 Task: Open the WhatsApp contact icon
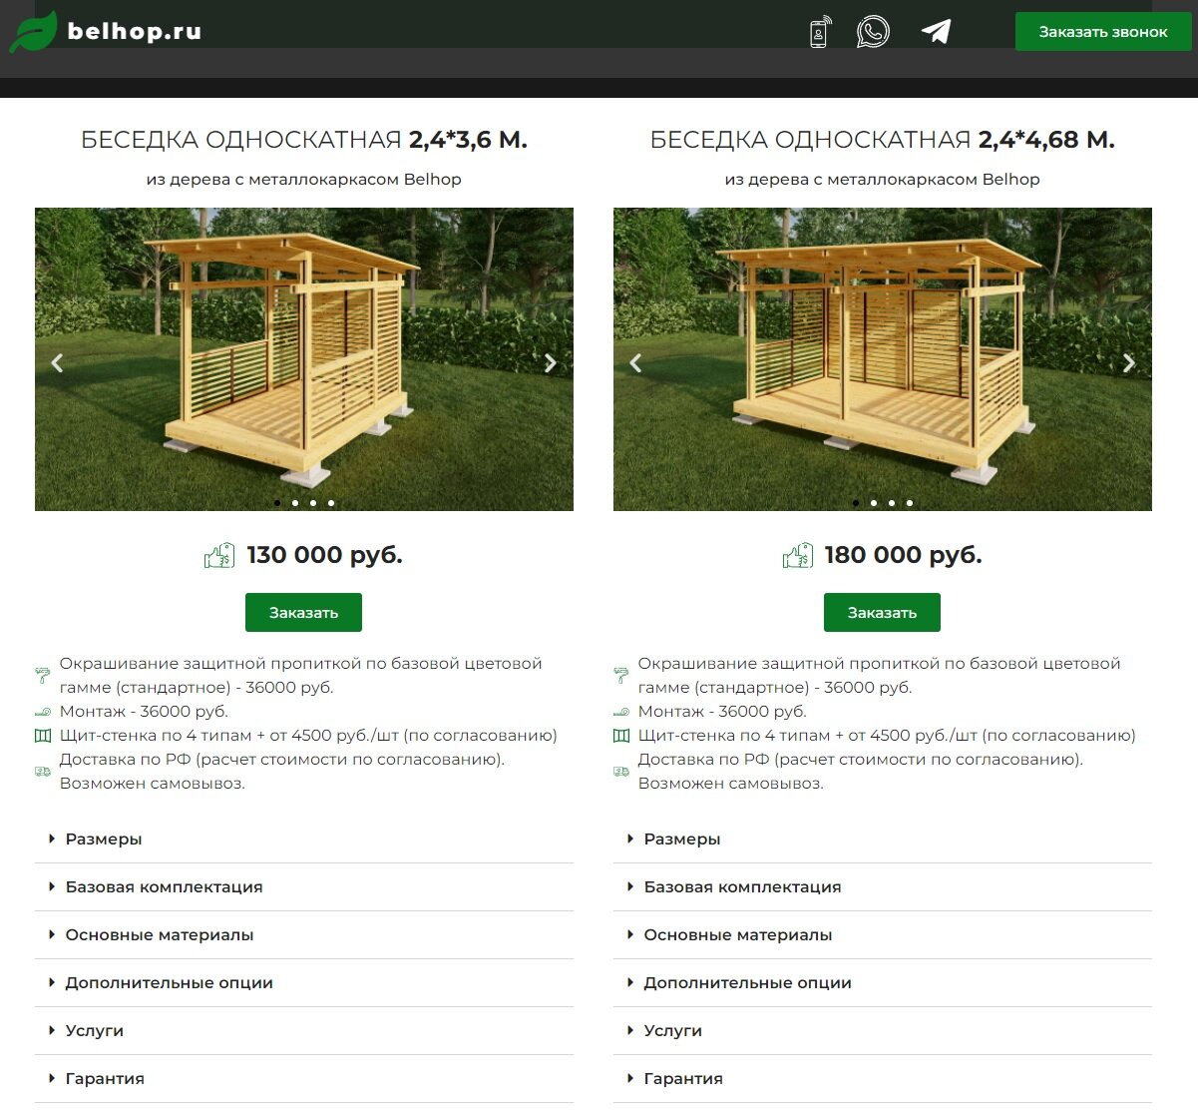(x=873, y=32)
